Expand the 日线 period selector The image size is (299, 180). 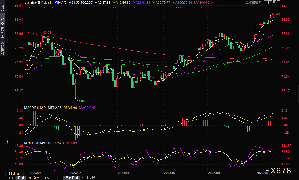[14, 173]
